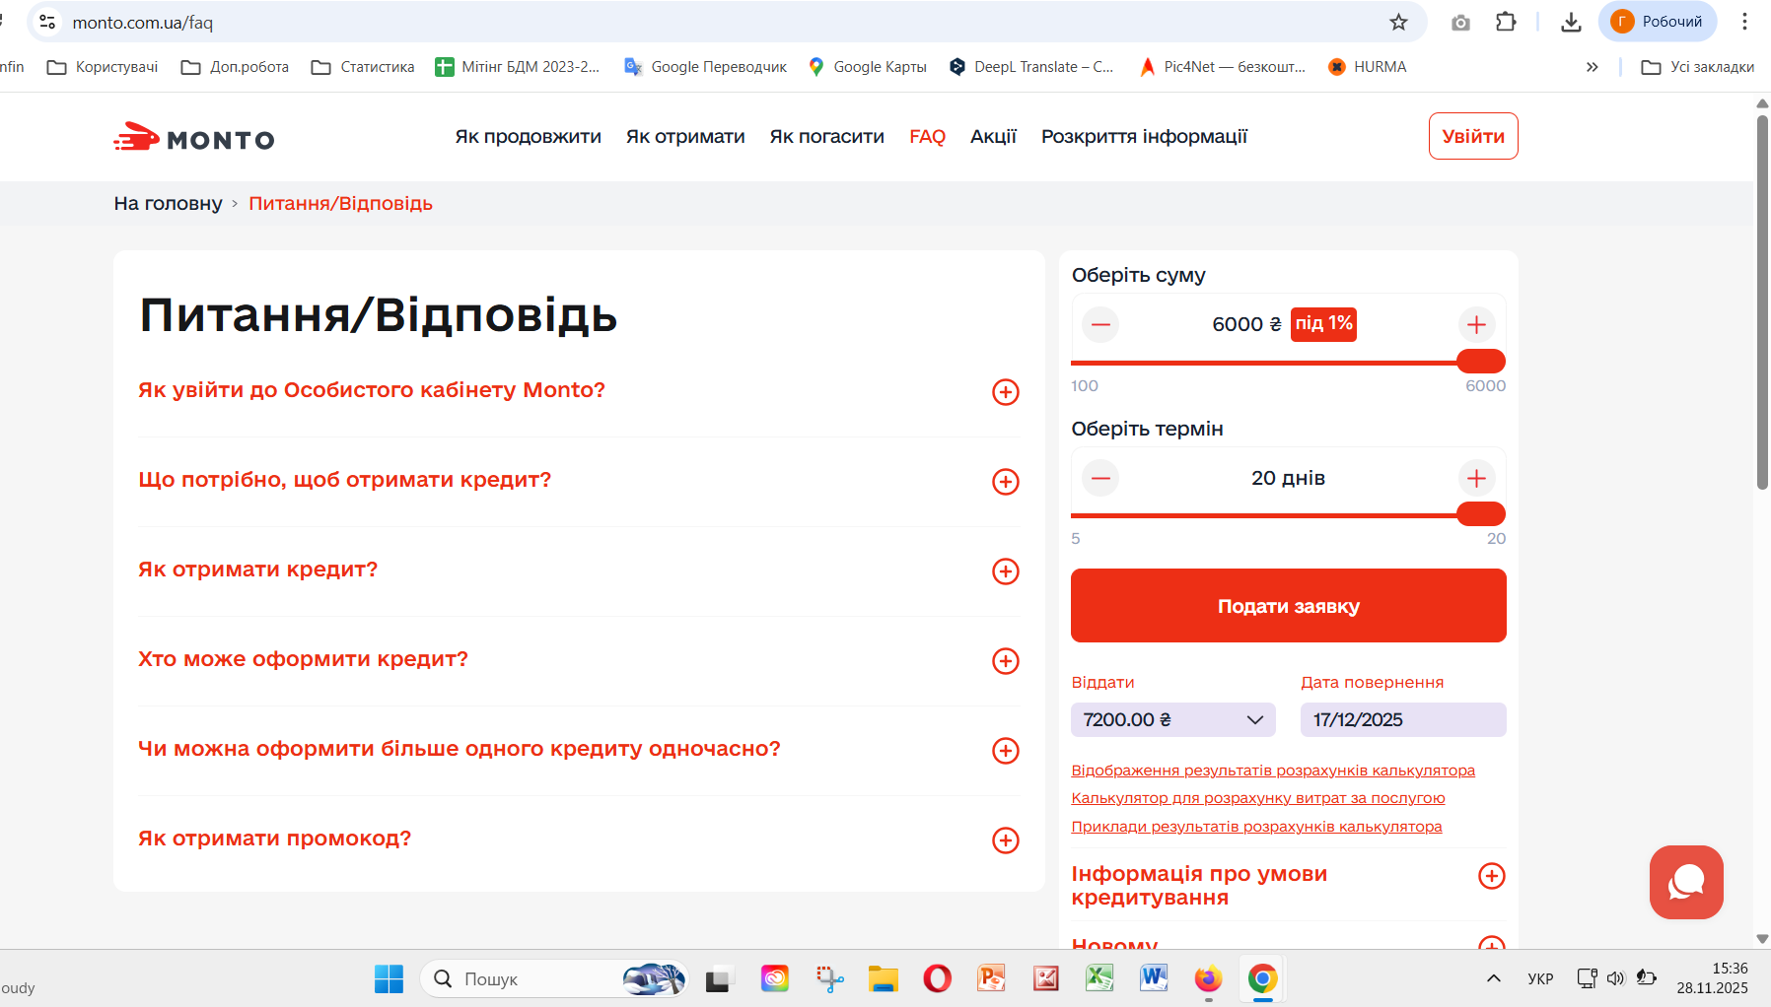1771x1007 pixels.
Task: Open site information icon in address bar
Action: (x=47, y=22)
